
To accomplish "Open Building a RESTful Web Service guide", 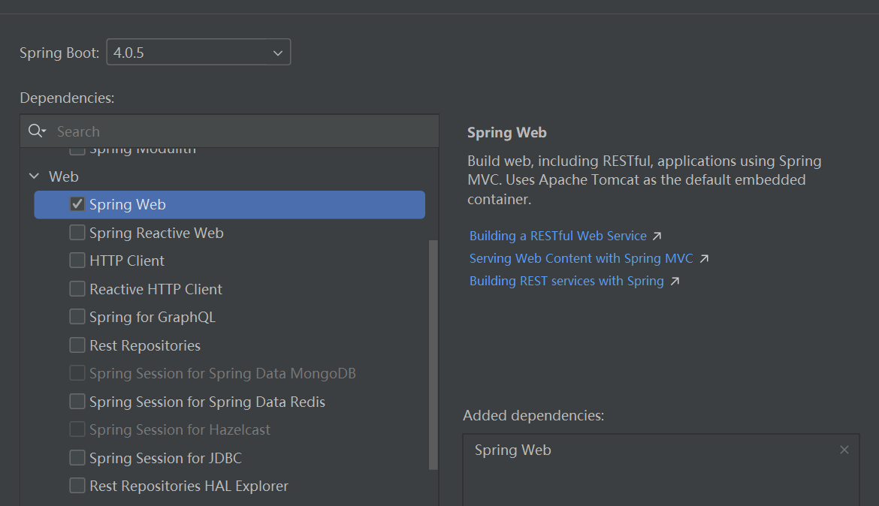I will pyautogui.click(x=557, y=236).
